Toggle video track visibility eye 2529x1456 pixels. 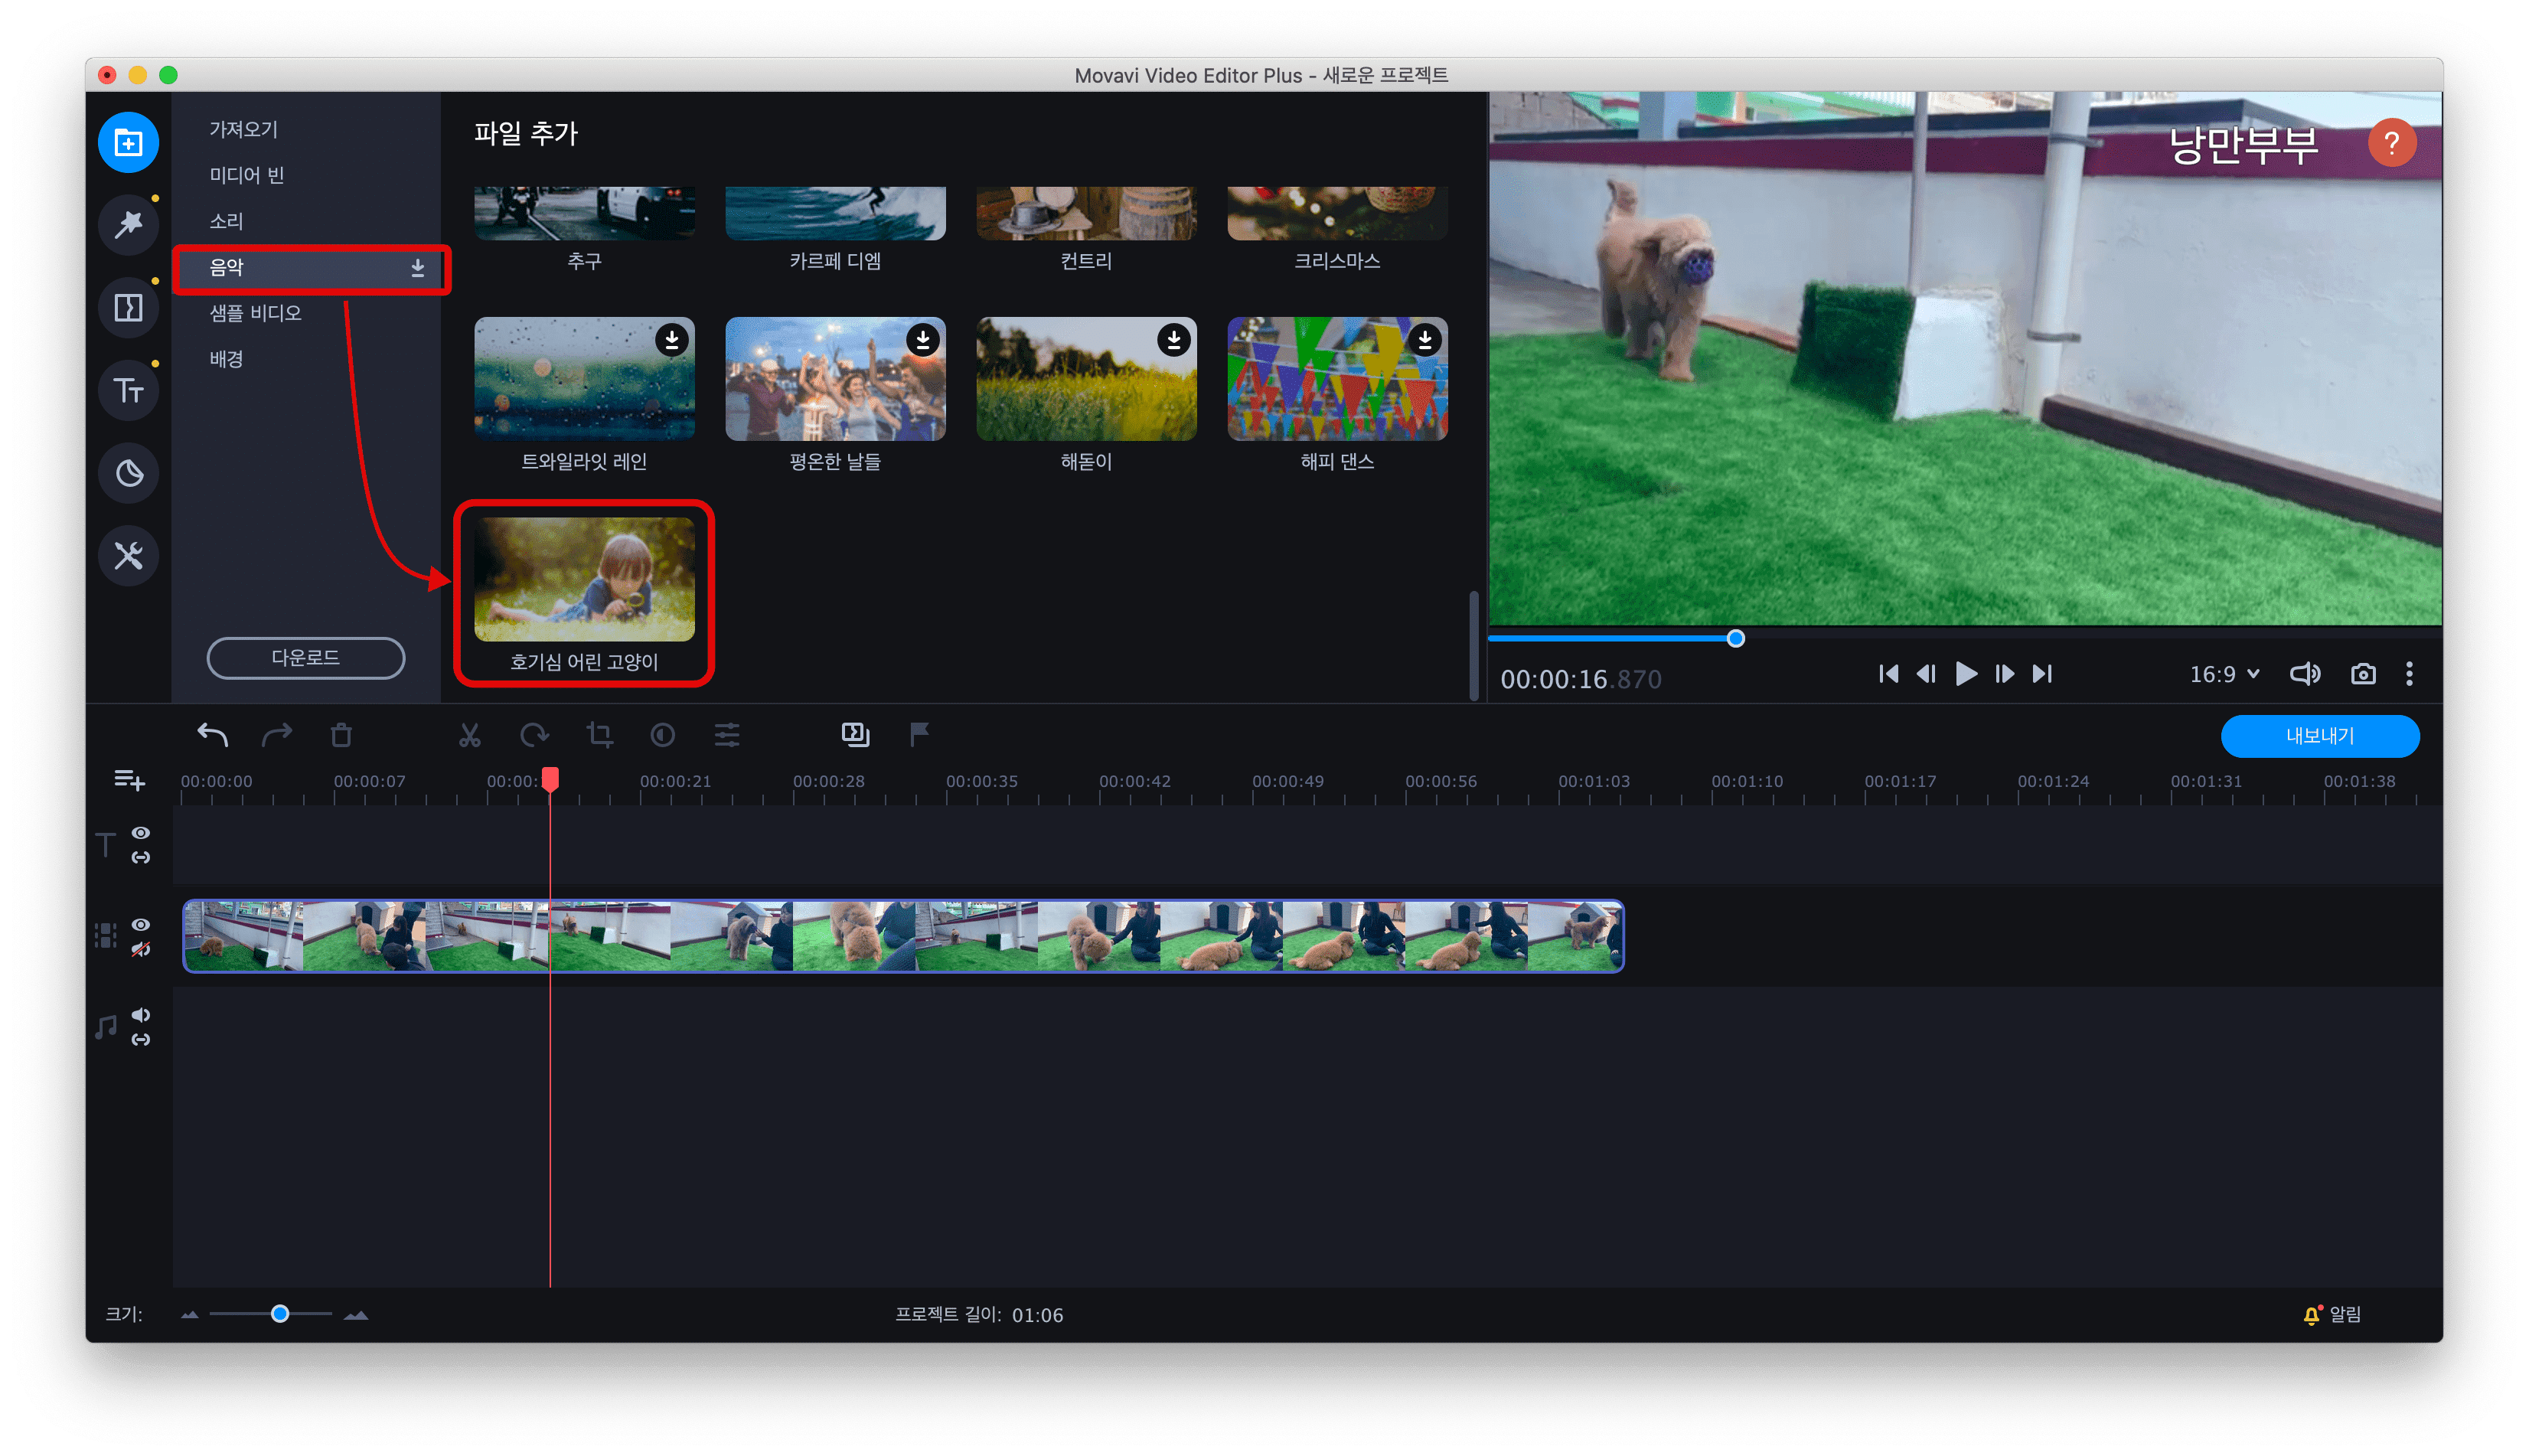(141, 925)
